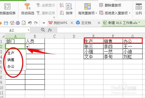Click cell containing 王一
Screen dimensions: 145x98
pyautogui.click(x=133, y=46)
